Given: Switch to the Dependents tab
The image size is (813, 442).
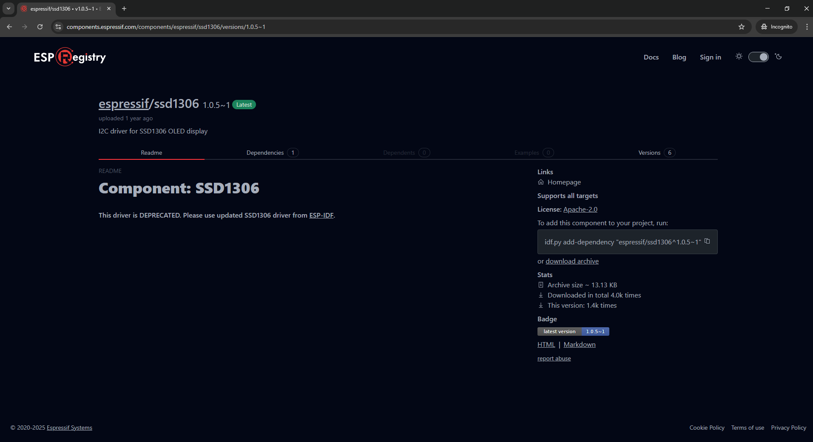Looking at the screenshot, I should click(x=406, y=153).
